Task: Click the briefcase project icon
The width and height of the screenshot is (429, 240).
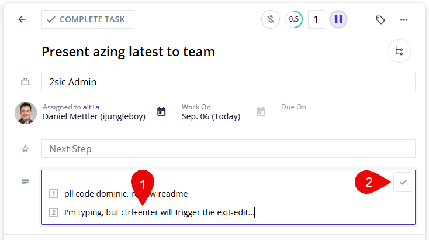Action: (25, 83)
